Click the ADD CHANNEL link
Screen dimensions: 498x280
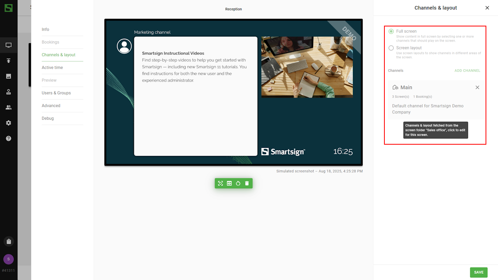467,71
